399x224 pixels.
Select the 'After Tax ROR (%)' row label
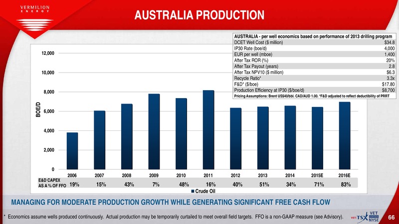tap(251, 60)
